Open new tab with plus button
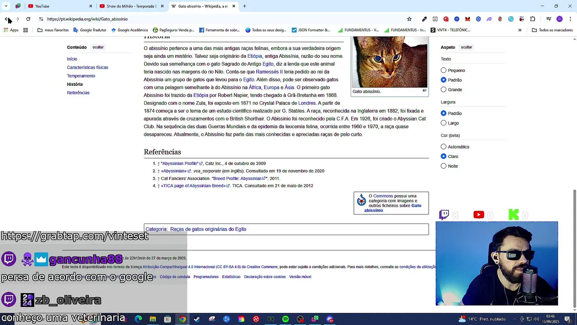This screenshot has height=325, width=577. click(244, 6)
